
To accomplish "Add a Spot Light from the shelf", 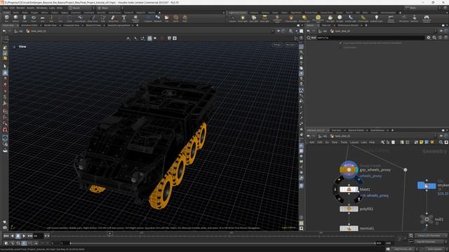I will pos(254,19).
